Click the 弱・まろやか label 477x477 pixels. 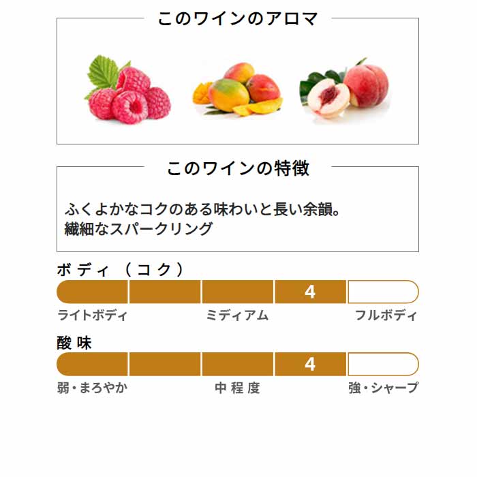tap(92, 388)
